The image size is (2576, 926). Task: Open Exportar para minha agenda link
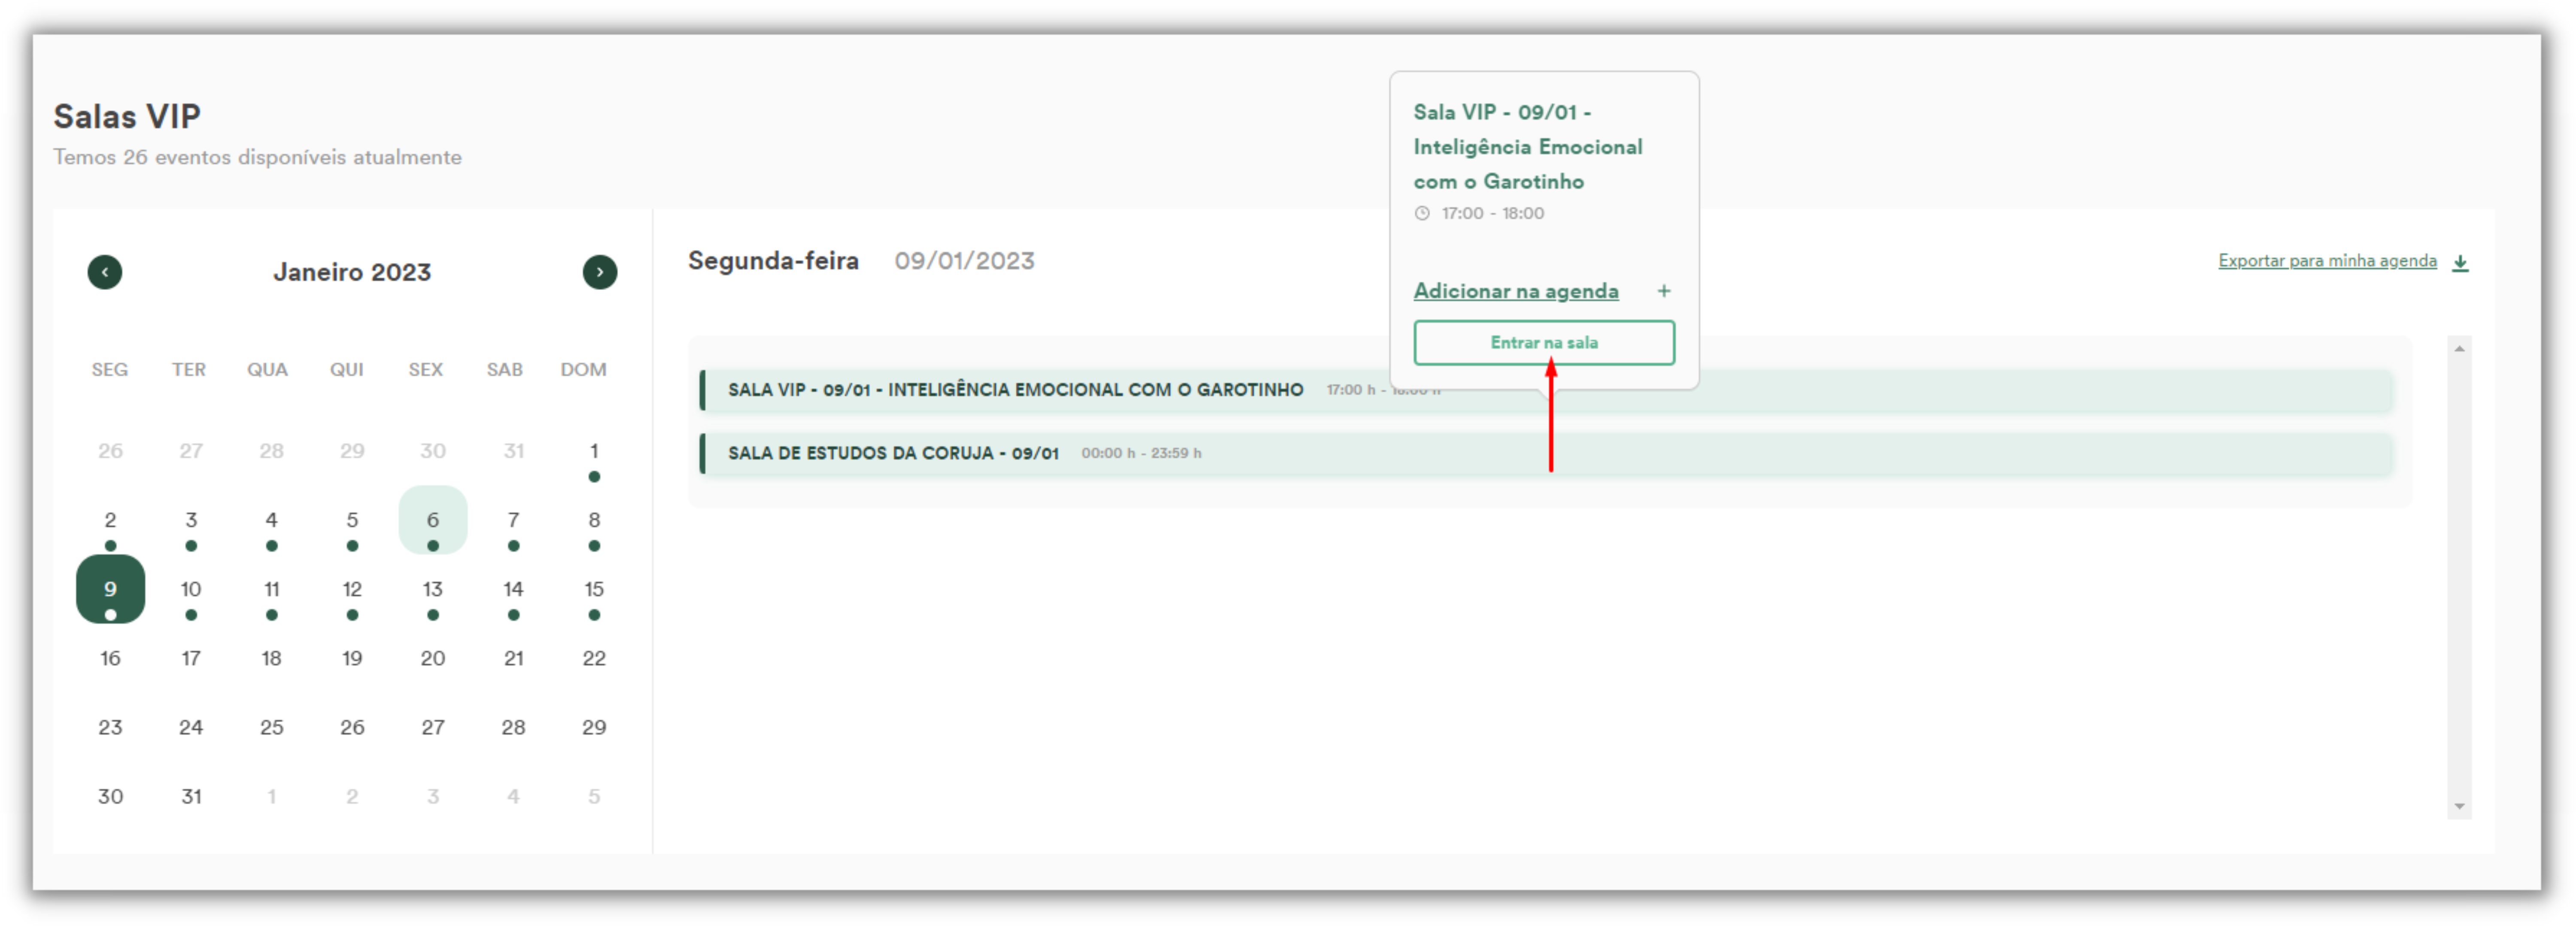coord(2327,261)
